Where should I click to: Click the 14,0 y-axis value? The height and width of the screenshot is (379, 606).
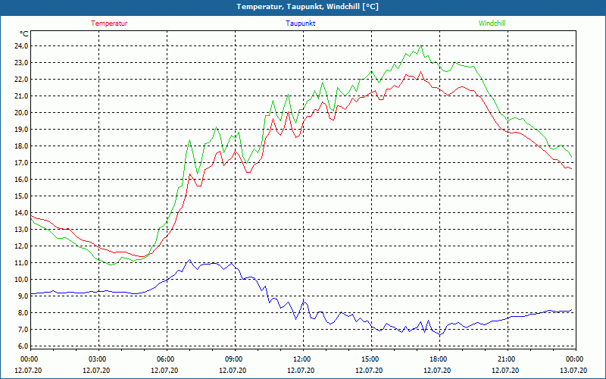(21, 213)
